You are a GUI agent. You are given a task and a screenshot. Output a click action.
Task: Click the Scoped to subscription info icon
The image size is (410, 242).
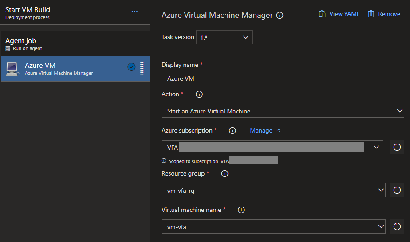point(164,161)
